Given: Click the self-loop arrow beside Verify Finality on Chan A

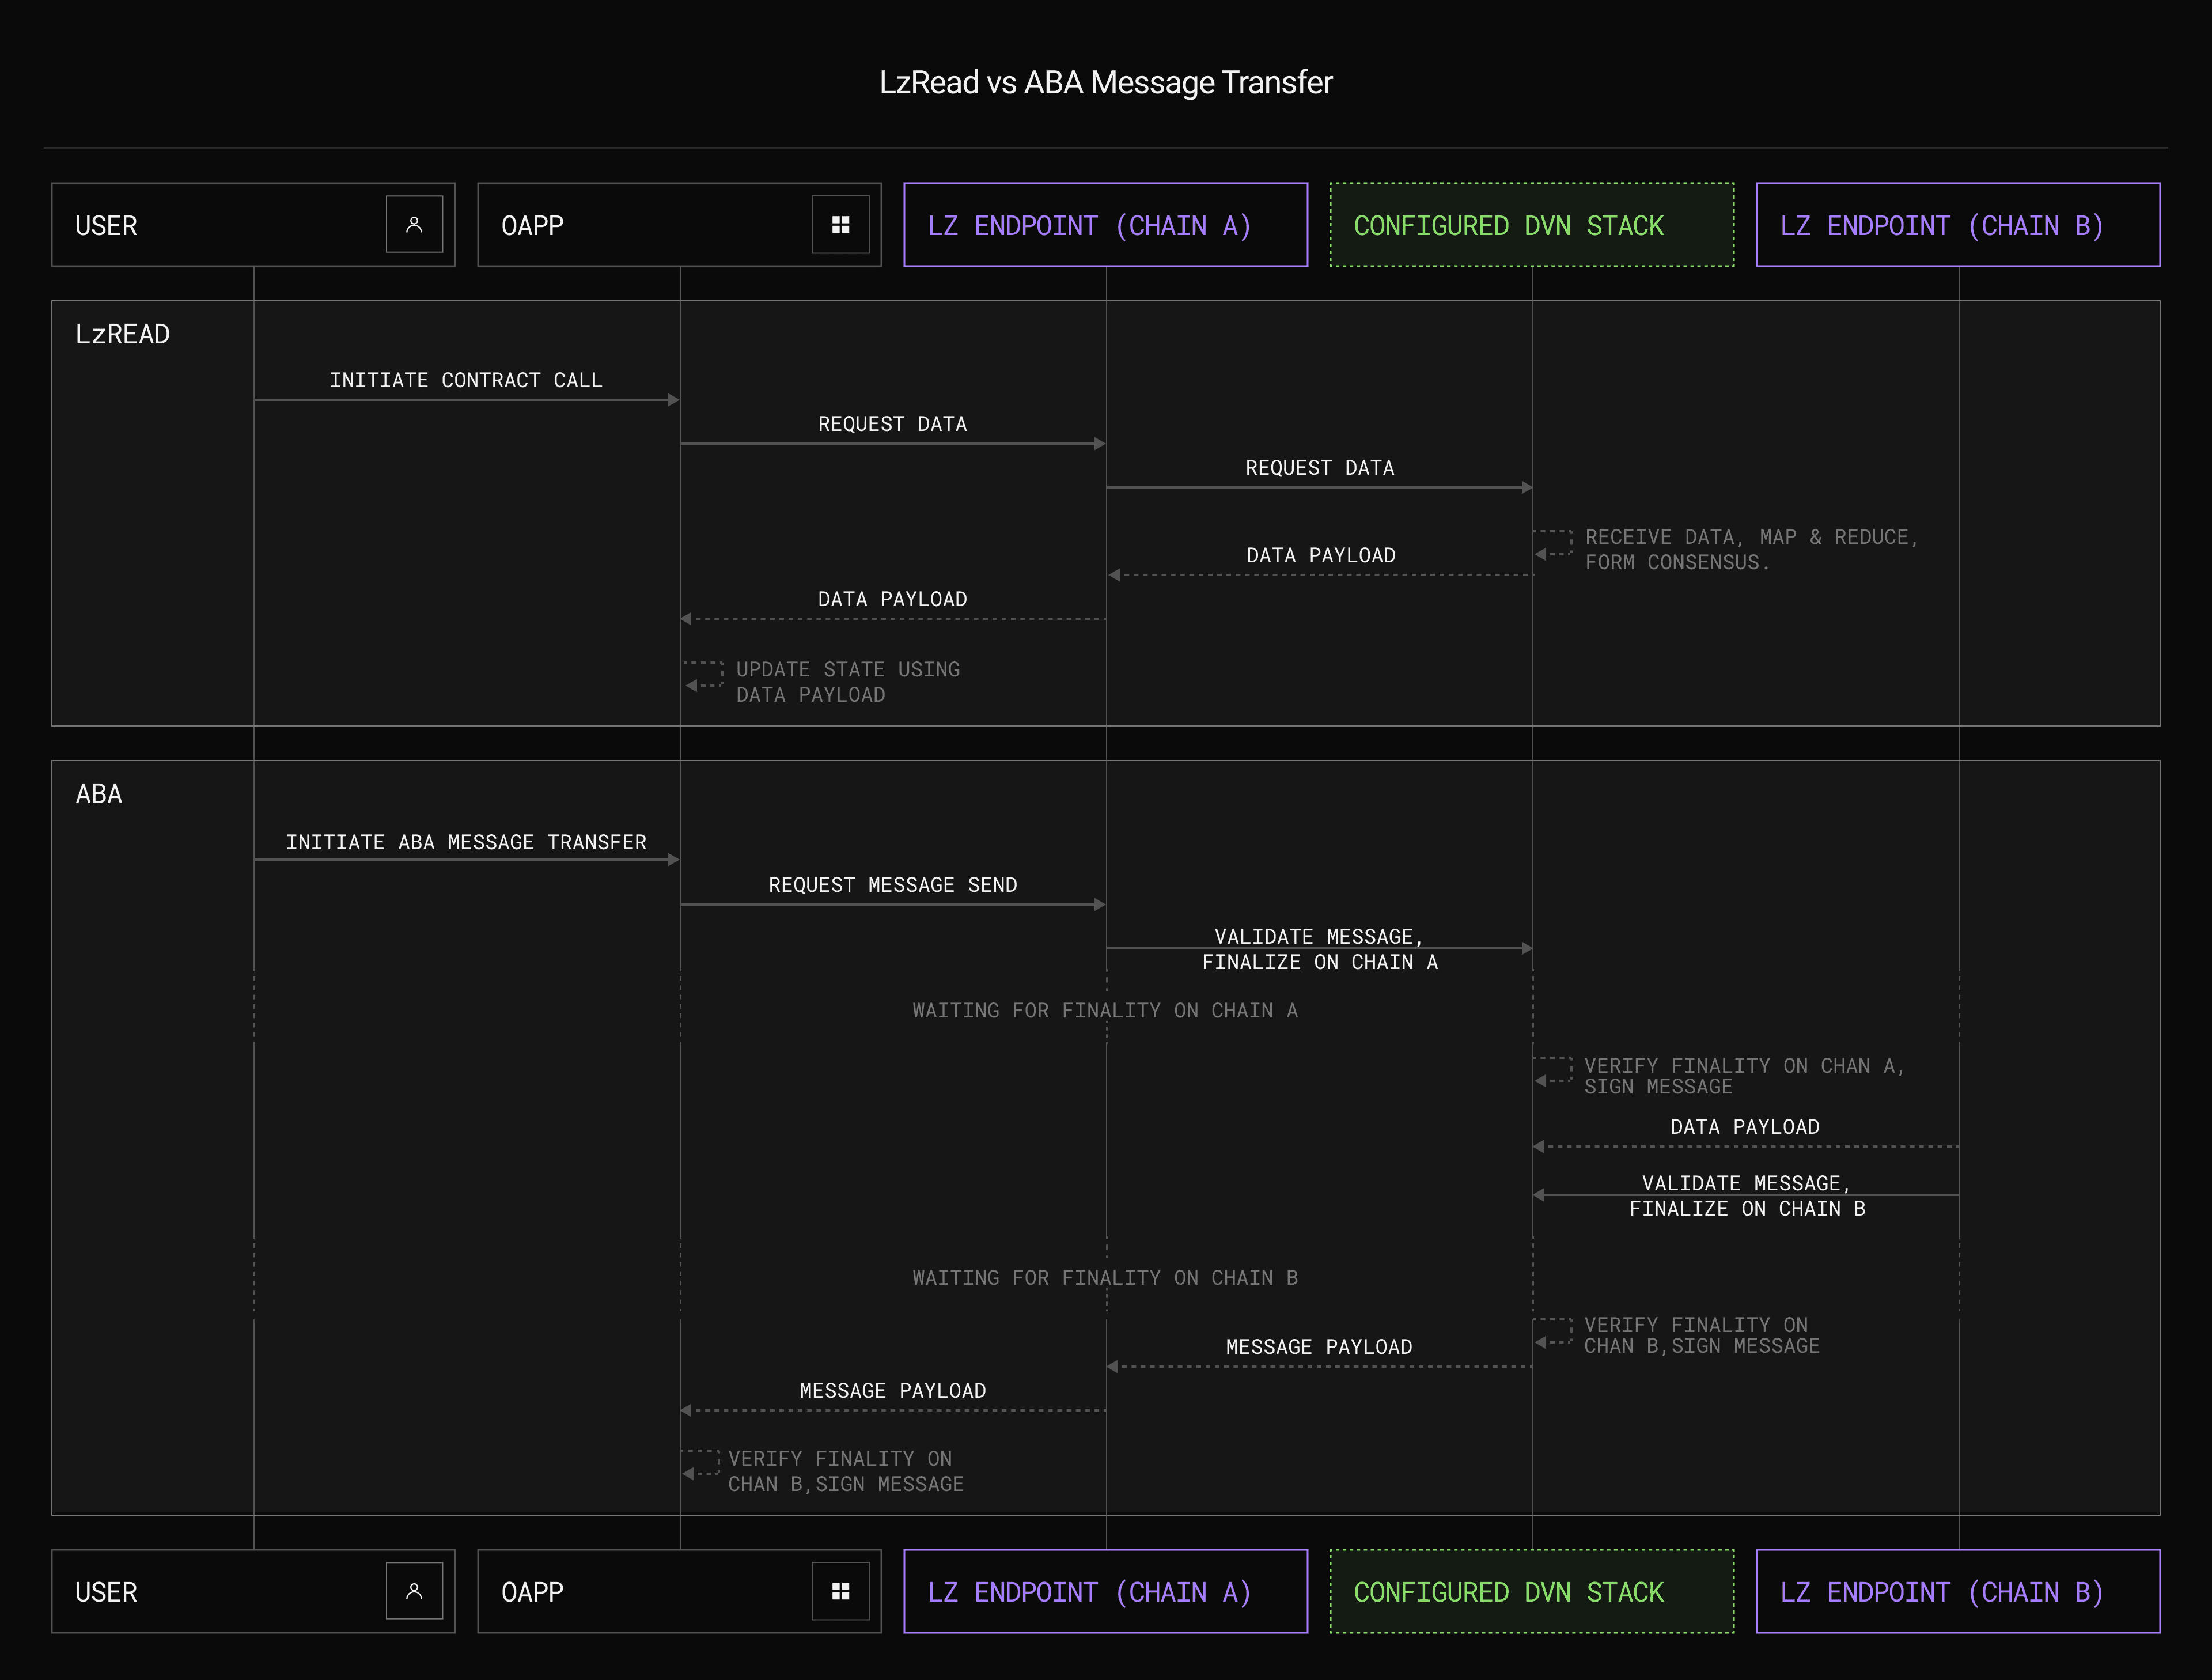Looking at the screenshot, I should (1553, 1071).
